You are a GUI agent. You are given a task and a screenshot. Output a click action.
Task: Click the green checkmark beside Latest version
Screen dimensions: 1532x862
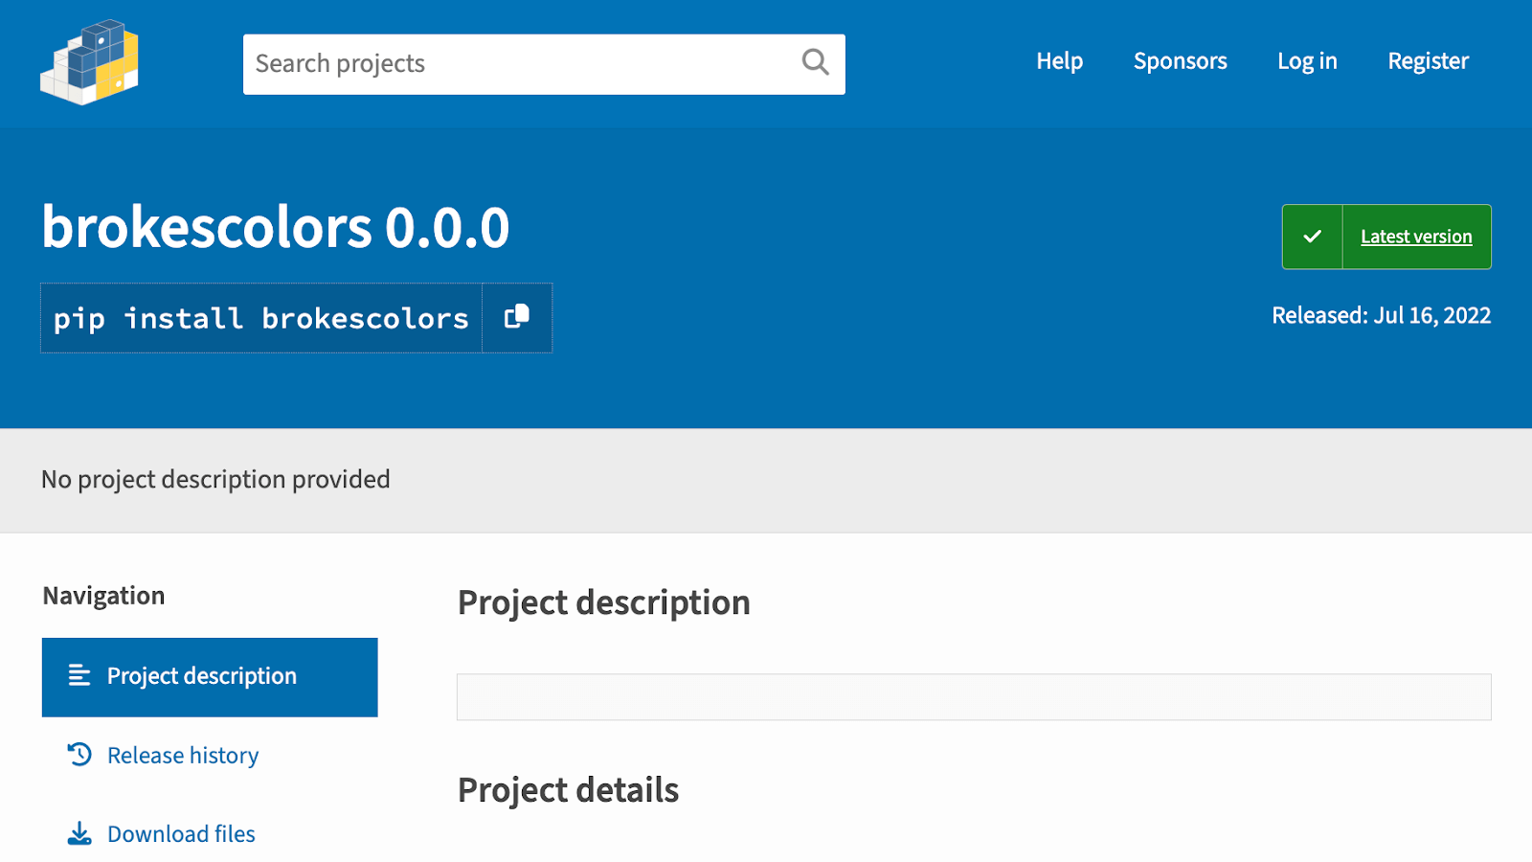[x=1312, y=237]
